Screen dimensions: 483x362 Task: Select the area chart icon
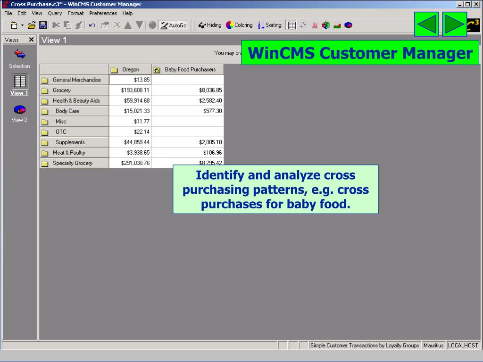pyautogui.click(x=337, y=25)
